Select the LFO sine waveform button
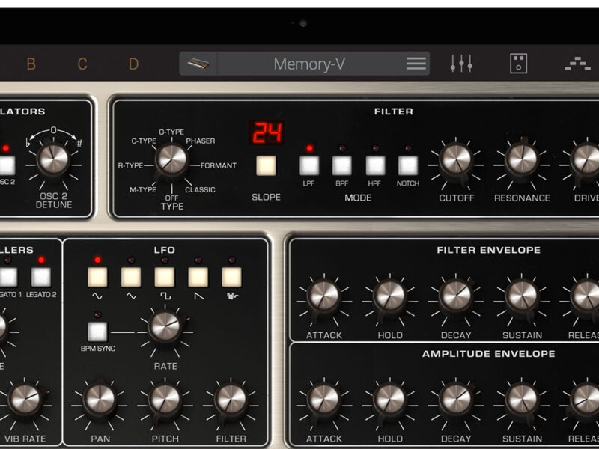The image size is (599, 449). coord(97,277)
